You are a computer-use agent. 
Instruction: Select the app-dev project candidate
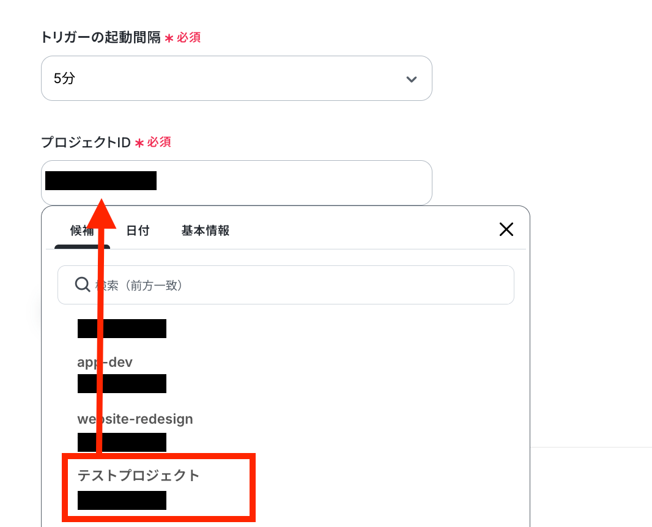tap(105, 363)
